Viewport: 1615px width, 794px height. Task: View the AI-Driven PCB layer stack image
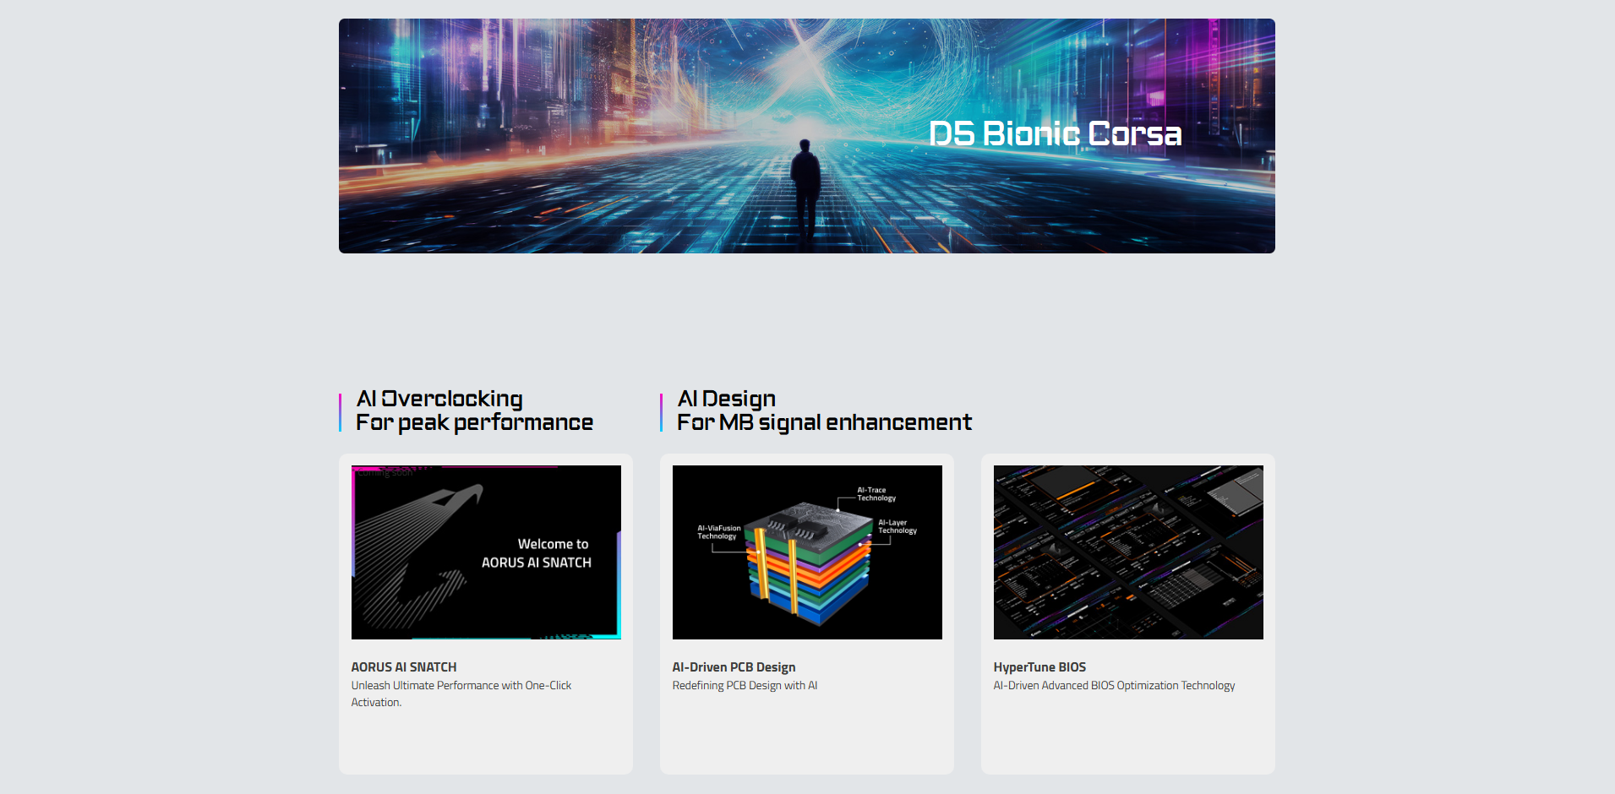coord(807,552)
